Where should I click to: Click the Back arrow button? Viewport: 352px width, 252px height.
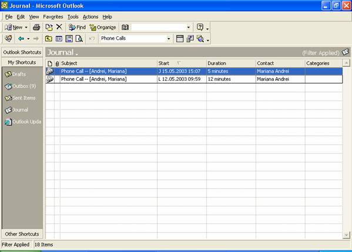[x=21, y=39]
